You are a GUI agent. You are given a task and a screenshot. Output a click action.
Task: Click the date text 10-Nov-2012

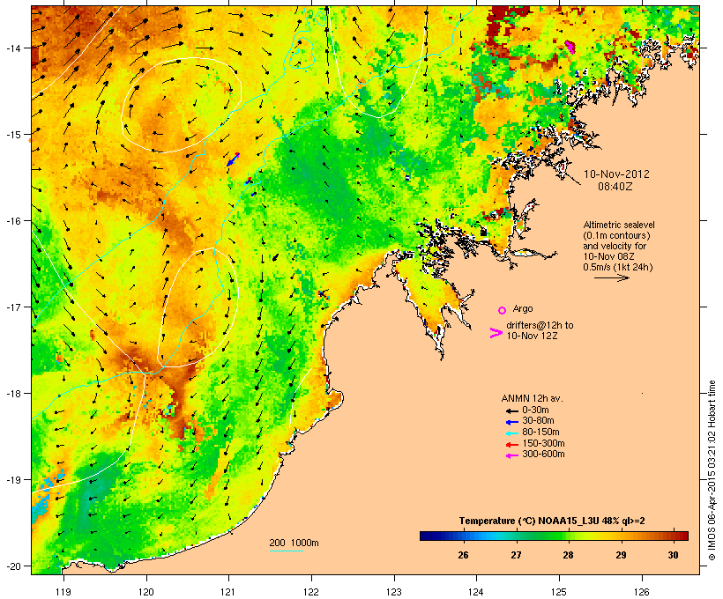click(x=616, y=174)
